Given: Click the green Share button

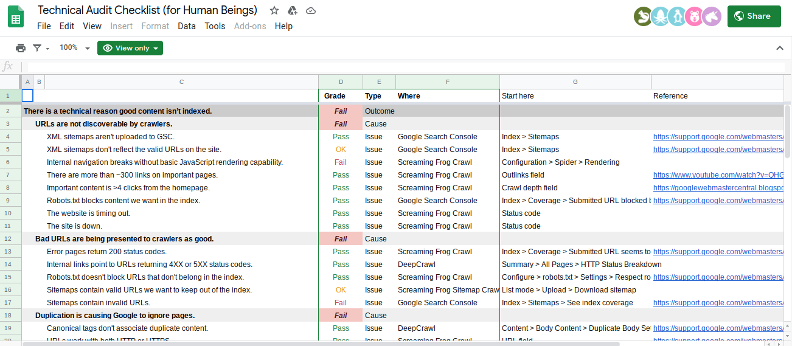Looking at the screenshot, I should click(x=754, y=16).
